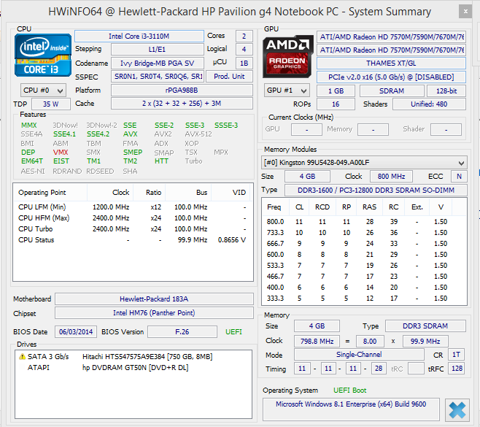The width and height of the screenshot is (480, 427).
Task: Click the DDR3 SDRAM memory type field
Action: (x=425, y=326)
